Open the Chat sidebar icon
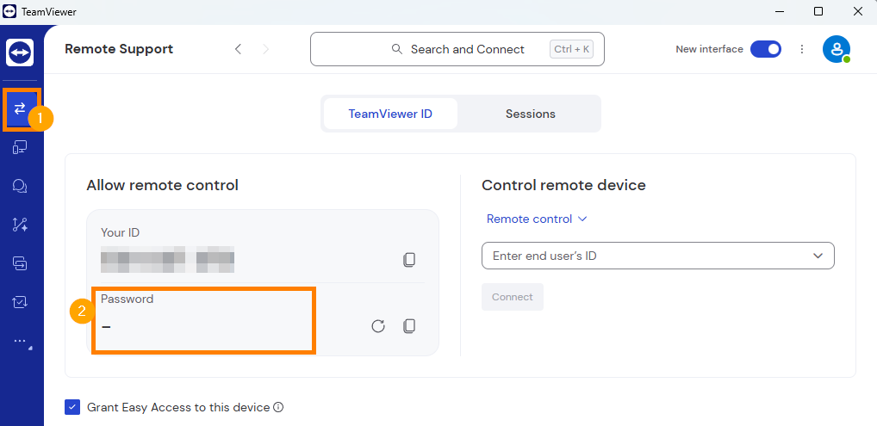The width and height of the screenshot is (877, 426). click(20, 186)
